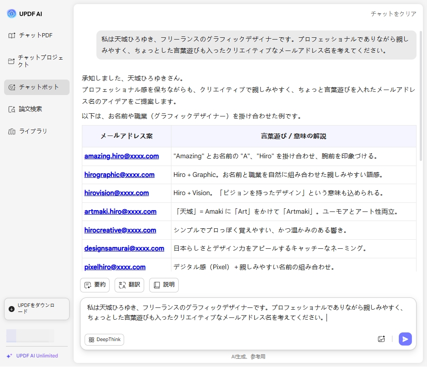427x367 pixels.
Task: Click the チャットPDF book icon
Action: point(12,35)
